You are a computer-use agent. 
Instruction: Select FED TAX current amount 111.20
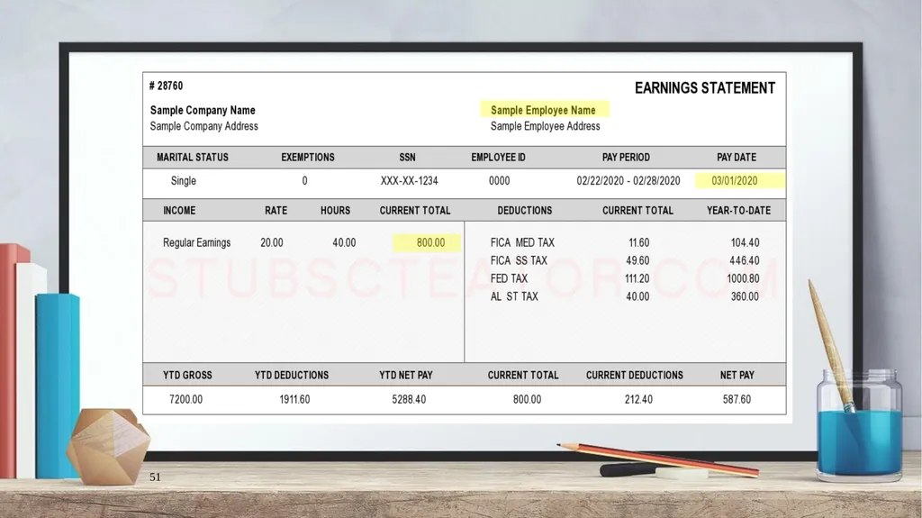pyautogui.click(x=637, y=278)
